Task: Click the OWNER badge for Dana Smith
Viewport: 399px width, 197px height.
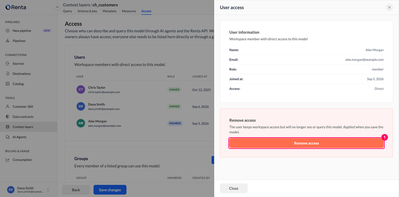Action: point(174,107)
